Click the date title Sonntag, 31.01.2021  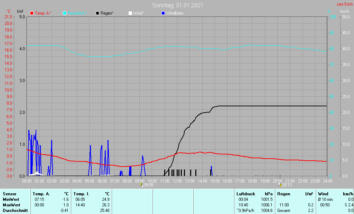coord(177,5)
